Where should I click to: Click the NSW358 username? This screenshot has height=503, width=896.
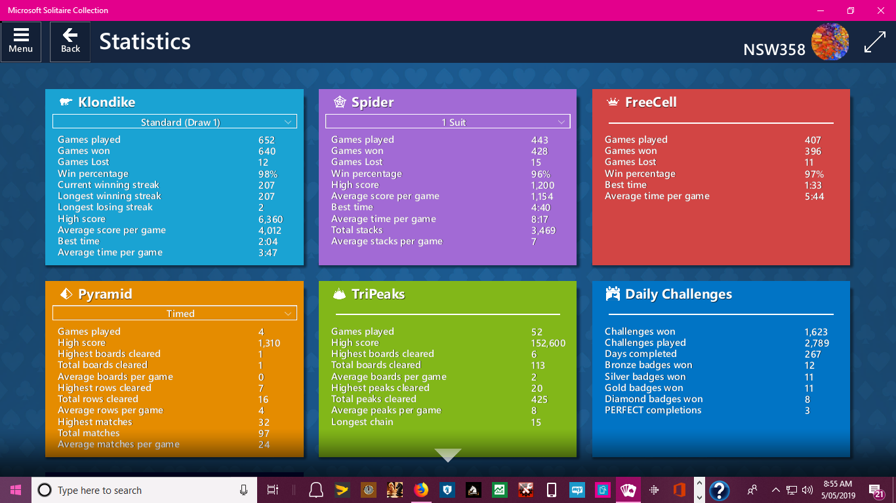[x=774, y=50]
